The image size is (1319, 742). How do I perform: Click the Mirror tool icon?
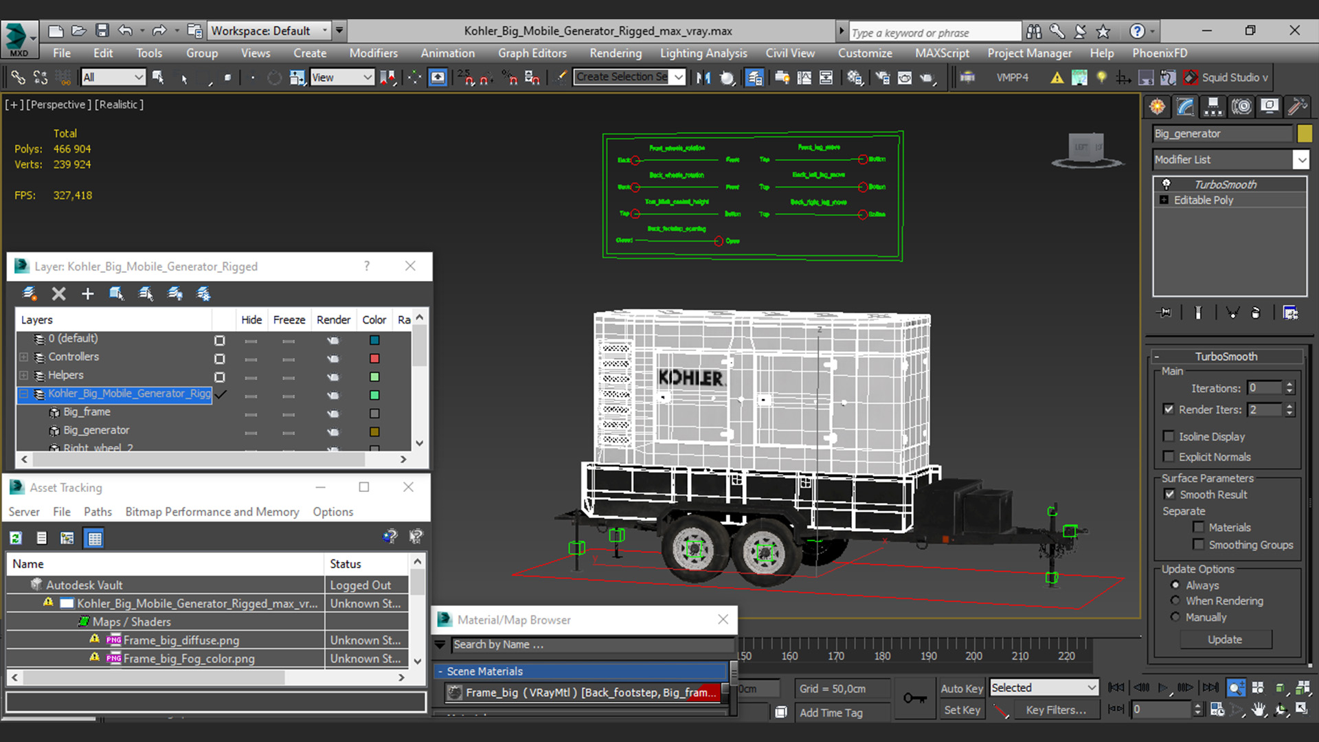coord(703,78)
